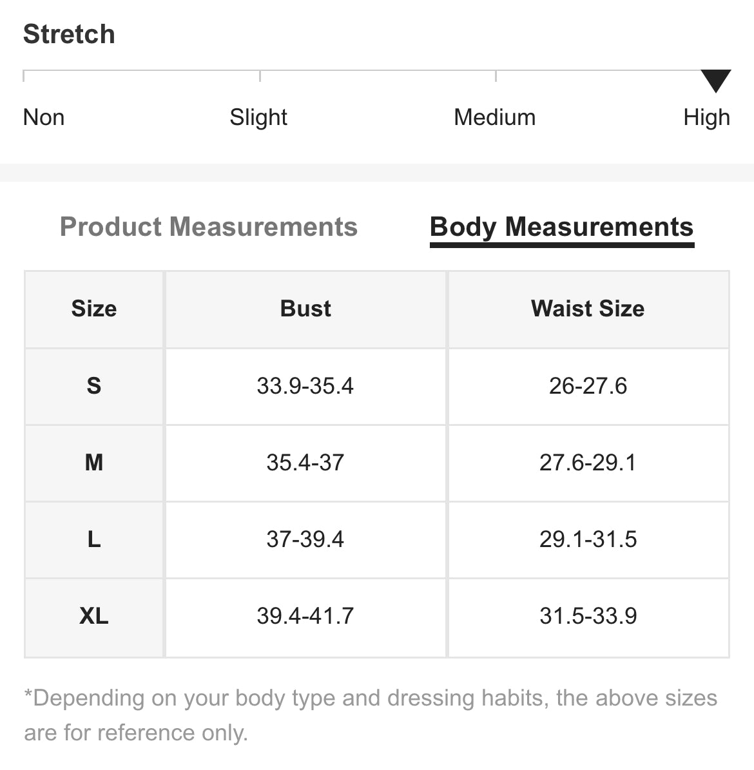Image resolution: width=754 pixels, height=770 pixels.
Task: Click the S size row label
Action: 94,386
